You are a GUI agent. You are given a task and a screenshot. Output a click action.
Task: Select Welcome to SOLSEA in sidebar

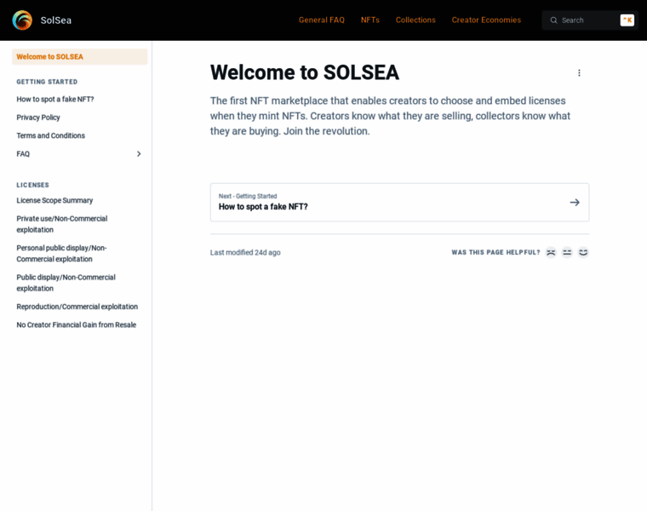[80, 56]
